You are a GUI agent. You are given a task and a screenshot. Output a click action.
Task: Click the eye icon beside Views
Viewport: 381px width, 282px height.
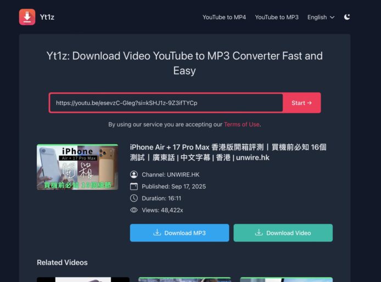[x=134, y=210]
